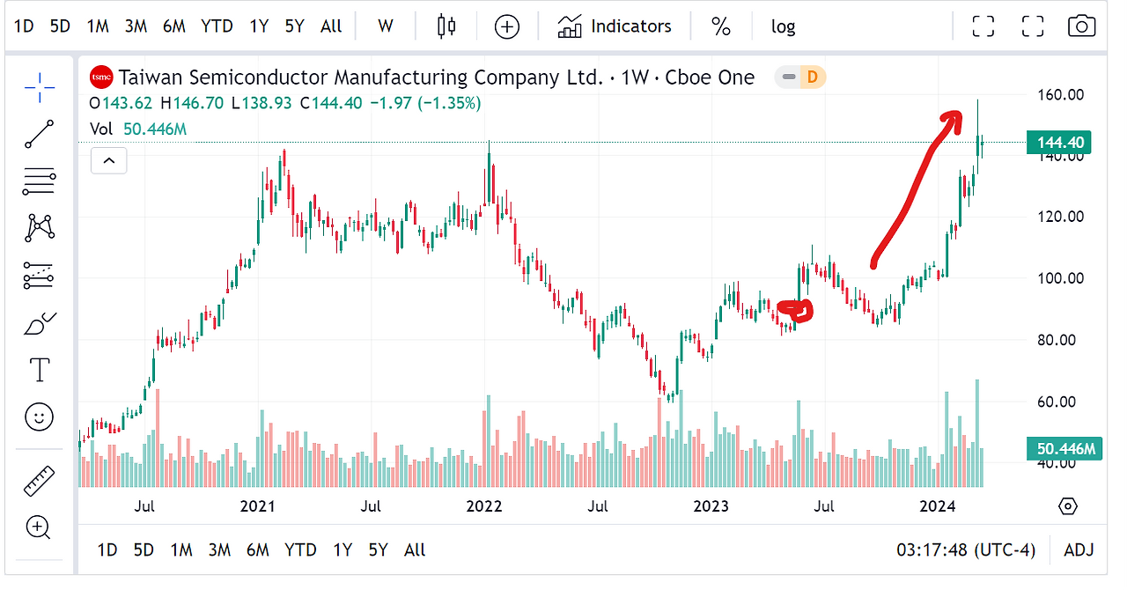Screen dimensions: 1127x590
Task: Select the crosshair cursor tool
Action: tap(39, 86)
